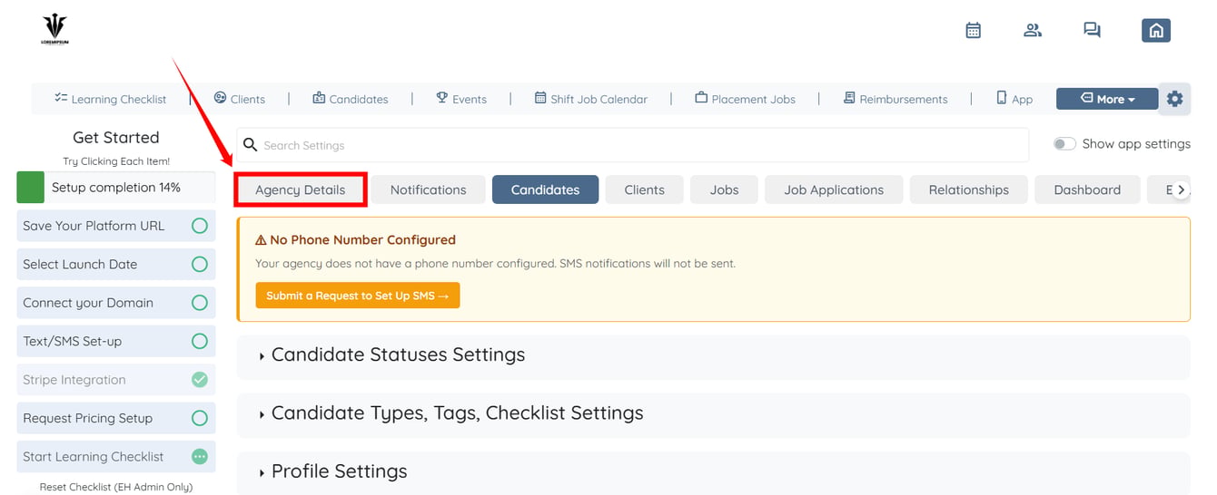Switch to Clients settings tab
This screenshot has height=495, width=1217.
pos(644,189)
